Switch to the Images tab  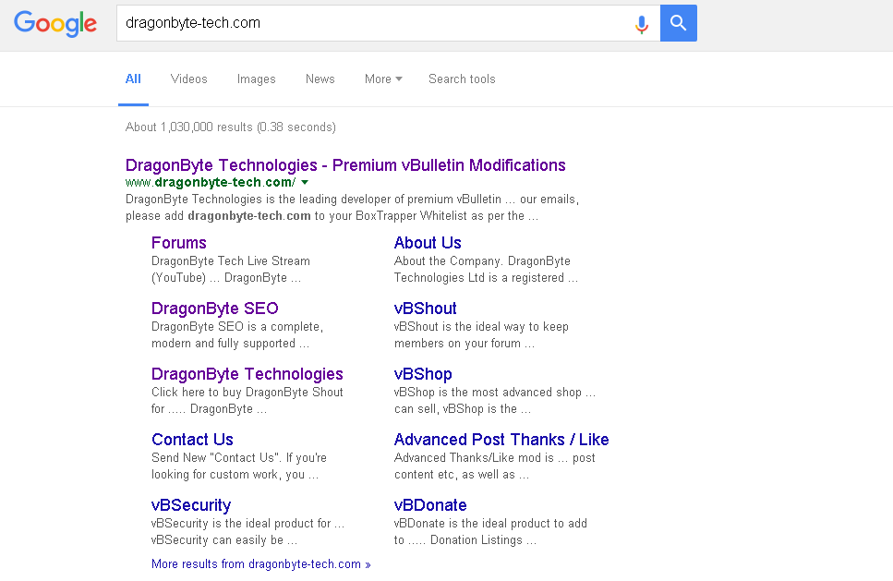pyautogui.click(x=257, y=79)
